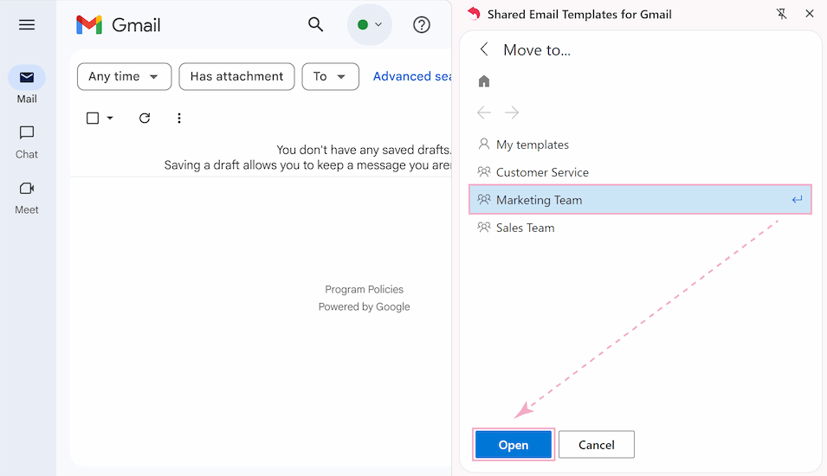827x476 pixels.
Task: Unpin the Shared Email Templates pane
Action: pyautogui.click(x=782, y=14)
